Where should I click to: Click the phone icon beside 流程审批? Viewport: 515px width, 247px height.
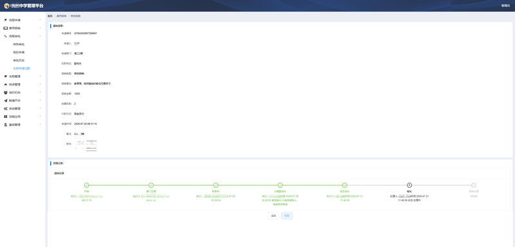tap(6, 36)
